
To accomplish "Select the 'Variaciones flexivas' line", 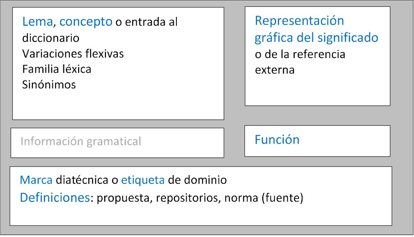I will pyautogui.click(x=73, y=54).
